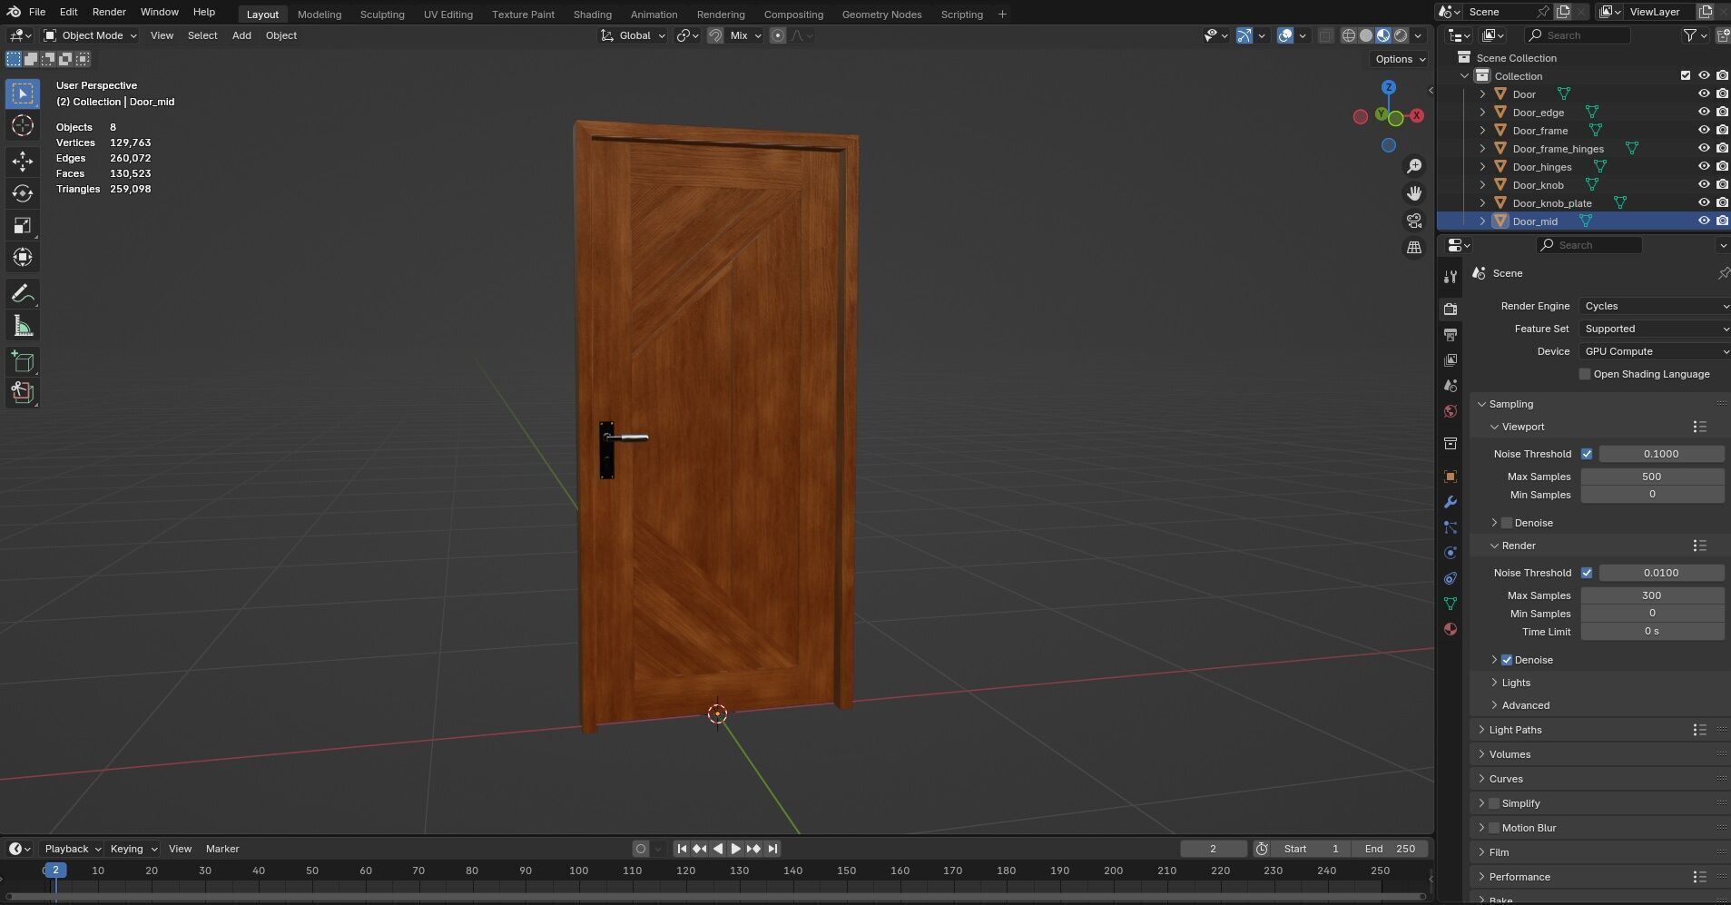The width and height of the screenshot is (1731, 905).
Task: Select the Scale tool
Action: [23, 226]
